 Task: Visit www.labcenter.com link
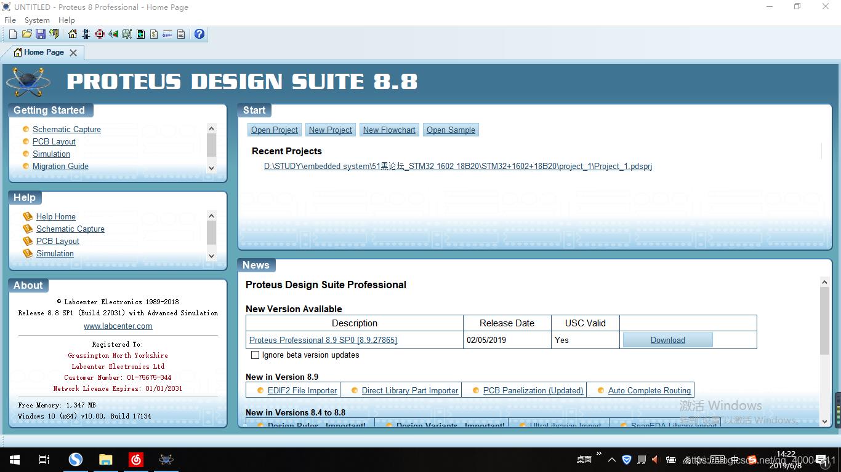[118, 326]
